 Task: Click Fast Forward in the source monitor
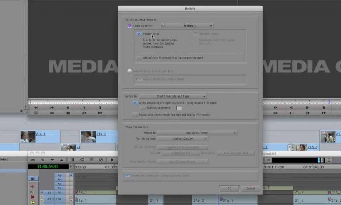pyautogui.click(x=52, y=107)
